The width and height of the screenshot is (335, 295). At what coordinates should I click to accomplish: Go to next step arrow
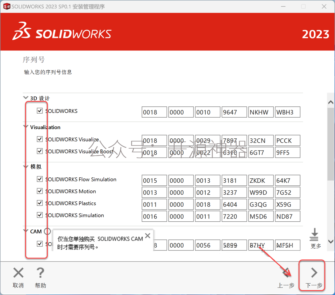[314, 273]
